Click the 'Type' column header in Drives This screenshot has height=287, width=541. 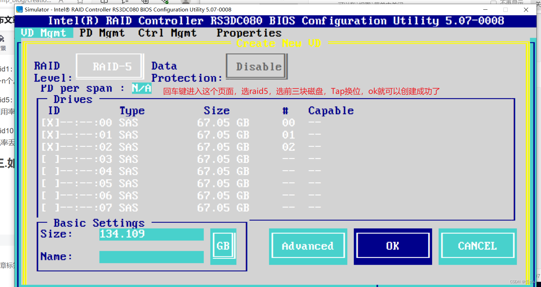click(132, 111)
